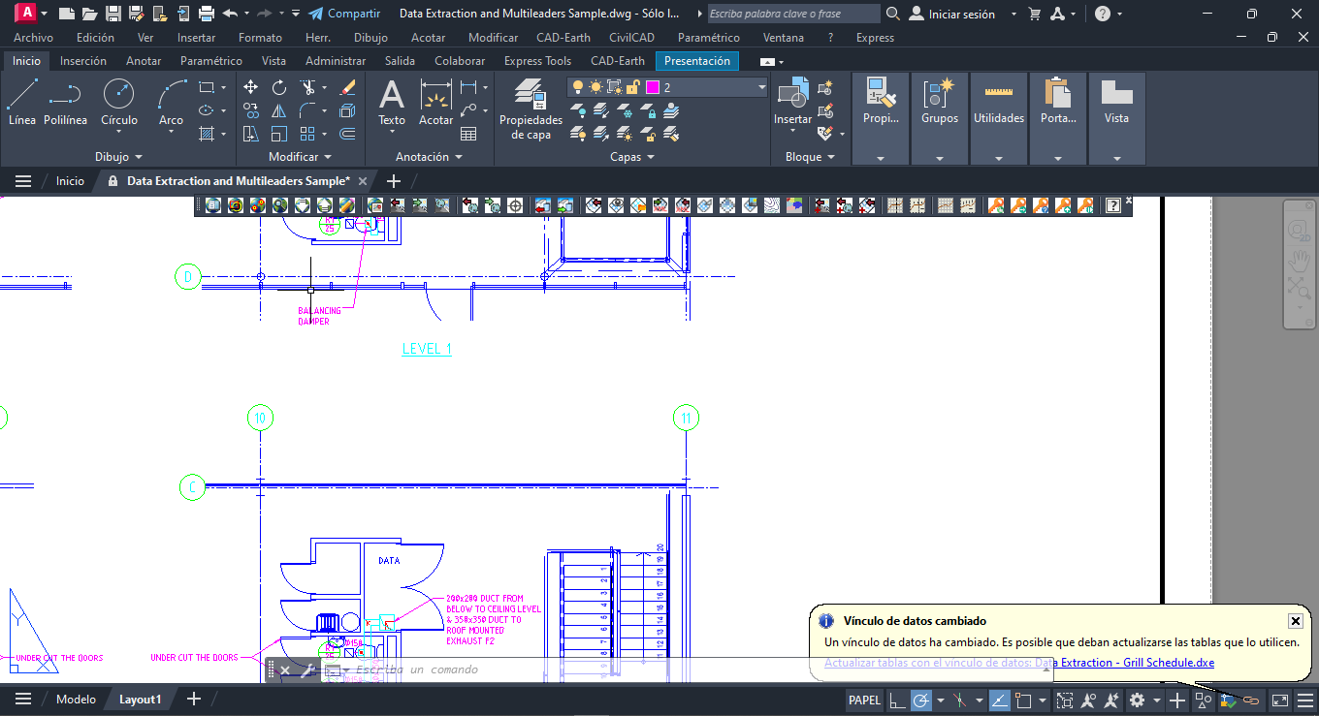Screen dimensions: 1319x716
Task: Click the data link status bar icon
Action: (x=1251, y=700)
